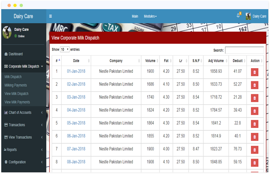Open the 05-Jan-2018 date link
This screenshot has width=270, height=174.
(x=76, y=123)
